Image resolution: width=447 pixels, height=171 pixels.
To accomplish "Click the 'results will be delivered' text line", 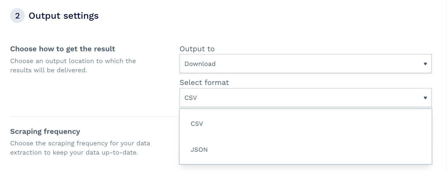I will coord(49,70).
